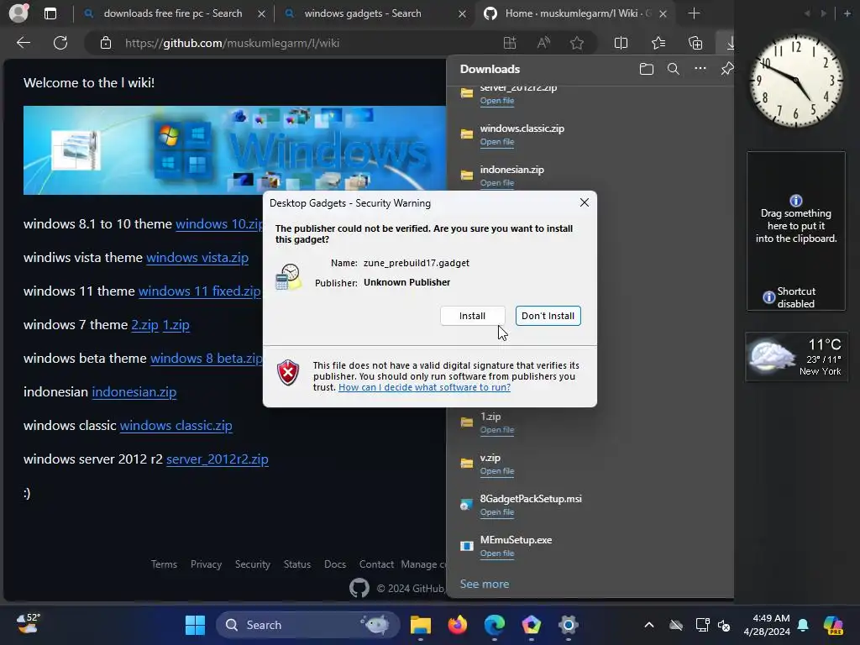Click the Status footer link
This screenshot has height=645, width=860.
click(297, 564)
